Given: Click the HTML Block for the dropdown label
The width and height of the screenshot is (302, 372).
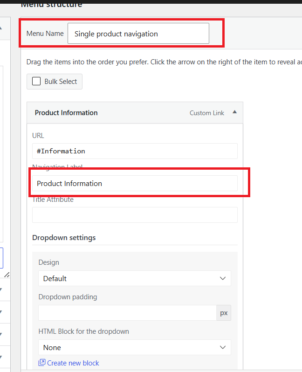Looking at the screenshot, I should pyautogui.click(x=84, y=331).
